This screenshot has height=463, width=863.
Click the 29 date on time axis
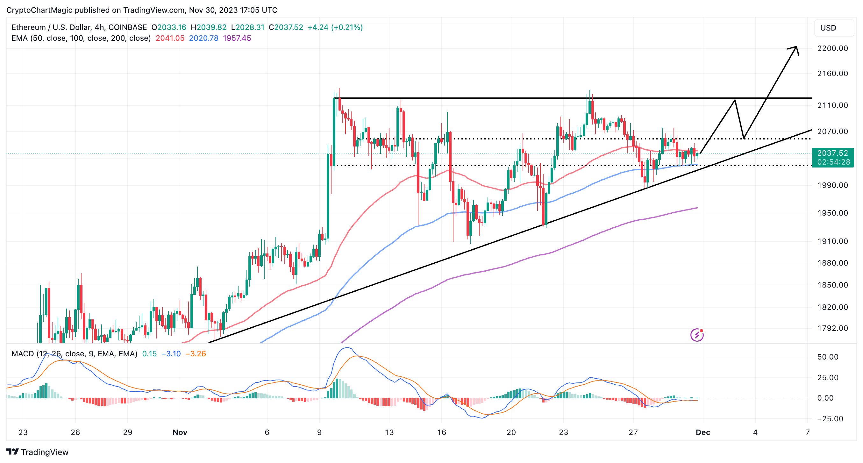point(128,432)
